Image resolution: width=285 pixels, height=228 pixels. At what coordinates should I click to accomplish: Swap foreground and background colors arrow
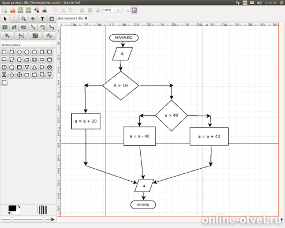coord(19,207)
